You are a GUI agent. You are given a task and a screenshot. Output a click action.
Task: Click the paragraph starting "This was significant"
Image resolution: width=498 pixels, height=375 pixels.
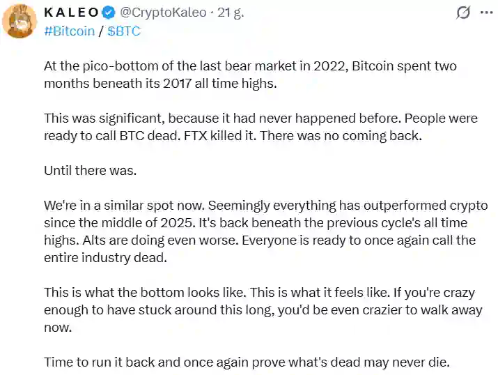coord(260,127)
